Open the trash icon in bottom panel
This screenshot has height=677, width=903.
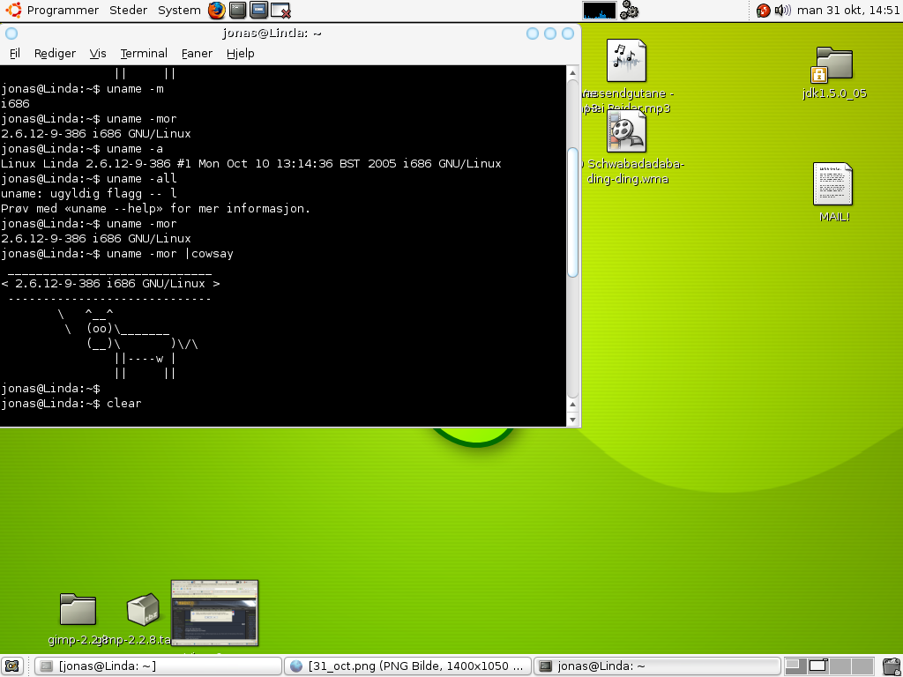[x=891, y=666]
